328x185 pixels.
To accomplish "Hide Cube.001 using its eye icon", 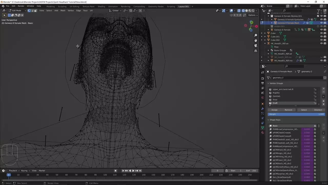I will pyautogui.click(x=321, y=36).
